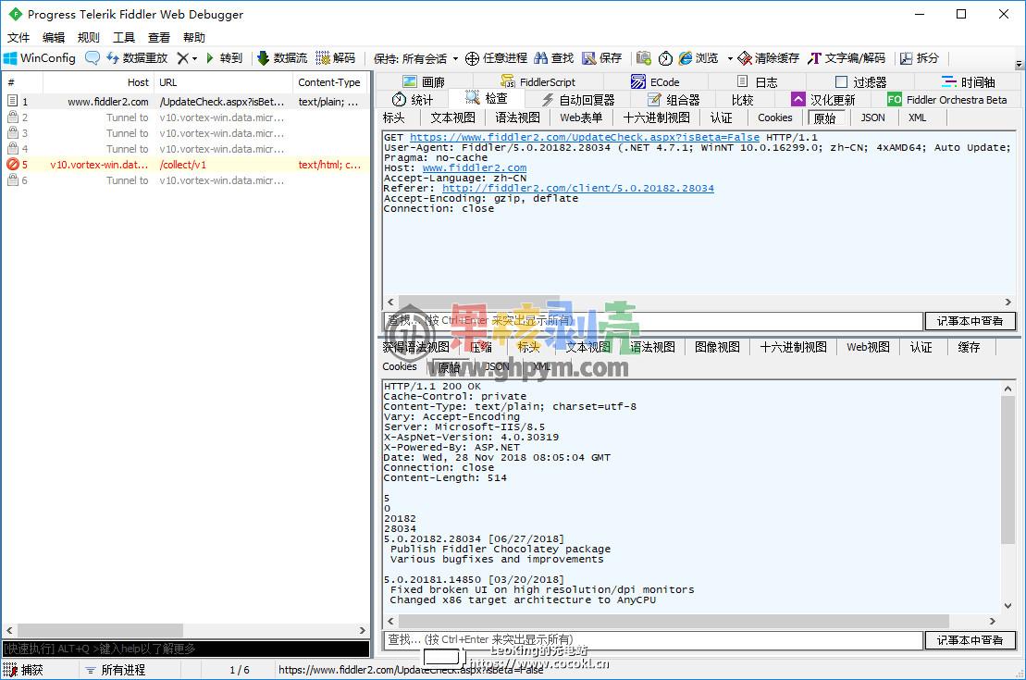Screen dimensions: 1026x680
Task: Expand toolbar overflow arrow at right edge
Action: tap(1019, 63)
